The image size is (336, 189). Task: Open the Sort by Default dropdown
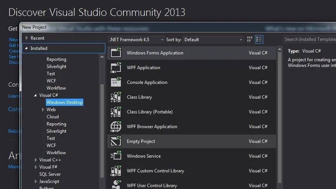tap(213, 40)
